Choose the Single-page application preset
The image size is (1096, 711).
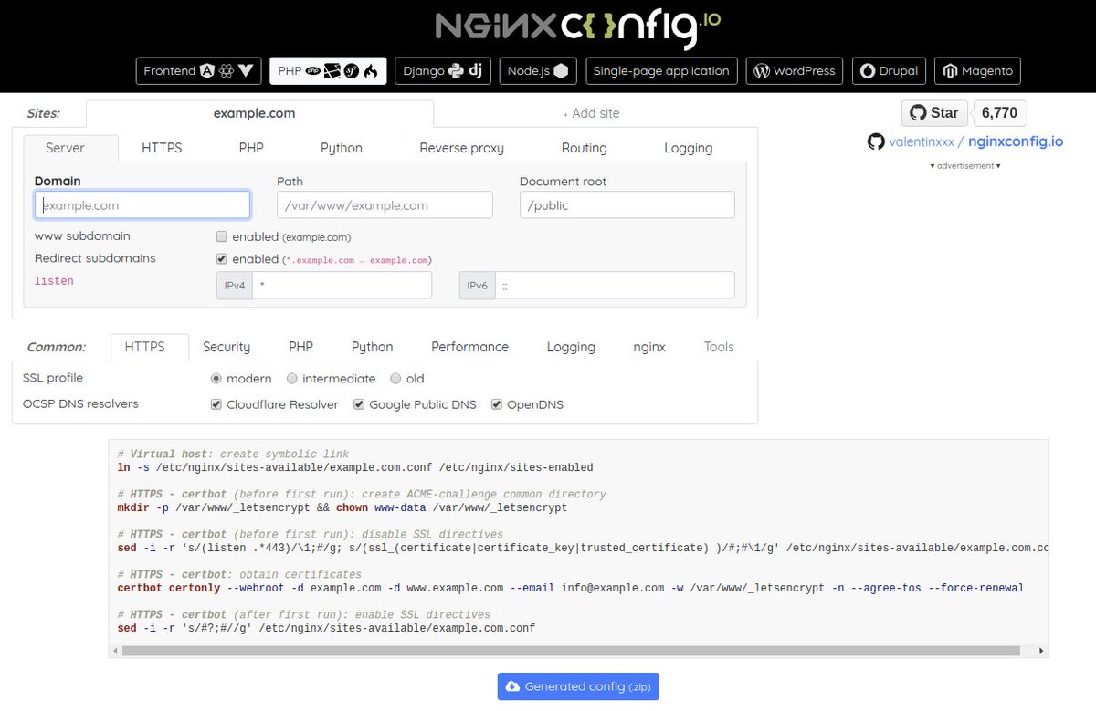[661, 71]
